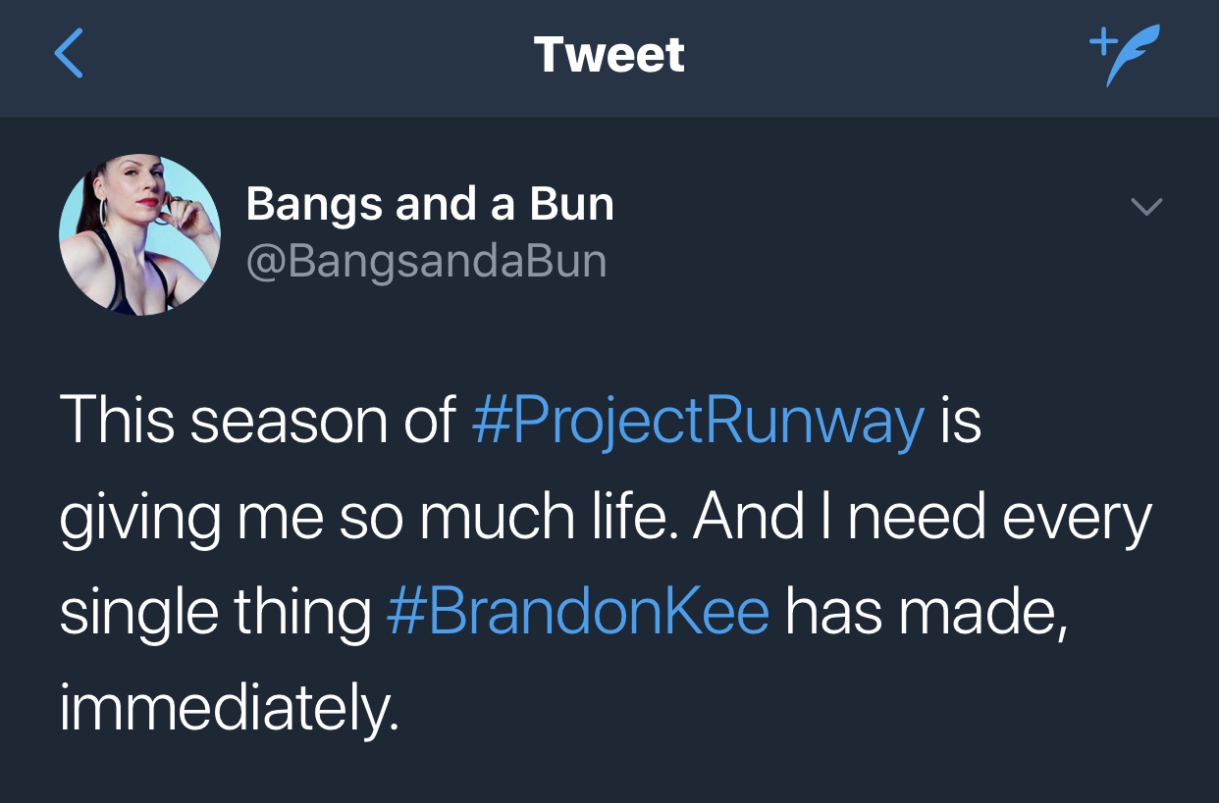Follow the #BrandonKee hashtag link
The image size is (1219, 803).
point(578,610)
